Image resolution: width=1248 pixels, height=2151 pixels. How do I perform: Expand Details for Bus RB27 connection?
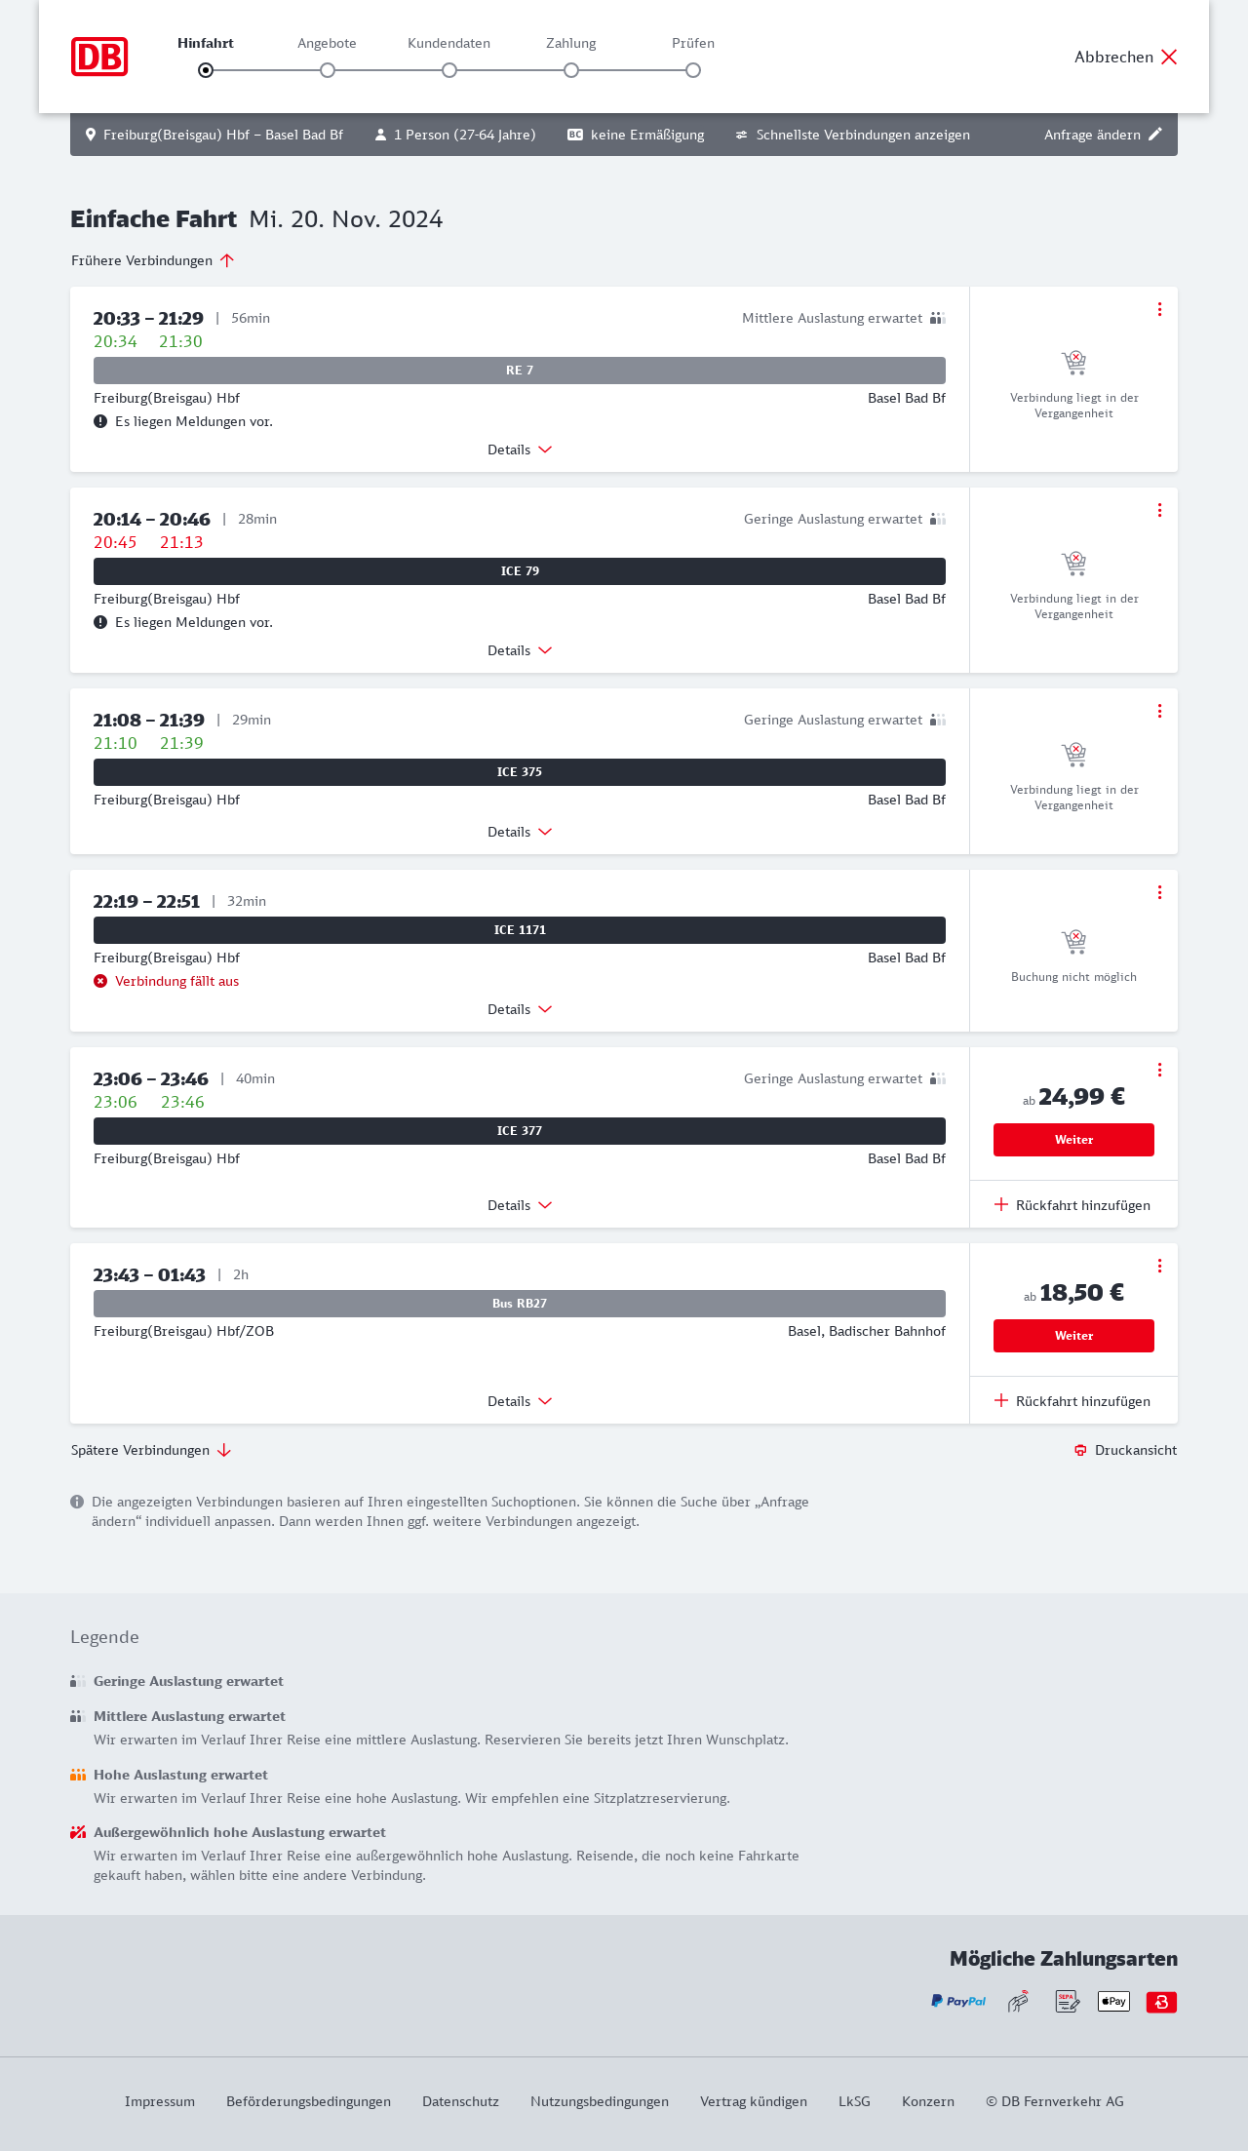point(520,1401)
